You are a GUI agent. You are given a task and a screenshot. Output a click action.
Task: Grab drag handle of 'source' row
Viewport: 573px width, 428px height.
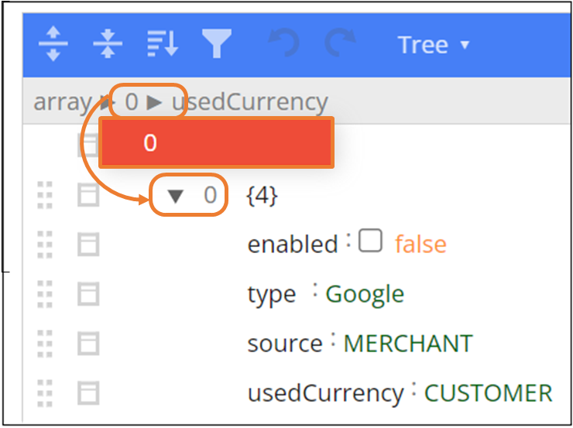coord(45,344)
